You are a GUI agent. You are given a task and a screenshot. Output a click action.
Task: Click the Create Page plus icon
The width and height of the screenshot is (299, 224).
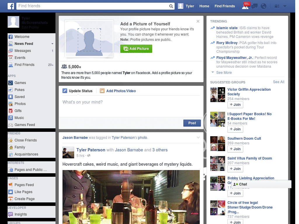click(11, 199)
